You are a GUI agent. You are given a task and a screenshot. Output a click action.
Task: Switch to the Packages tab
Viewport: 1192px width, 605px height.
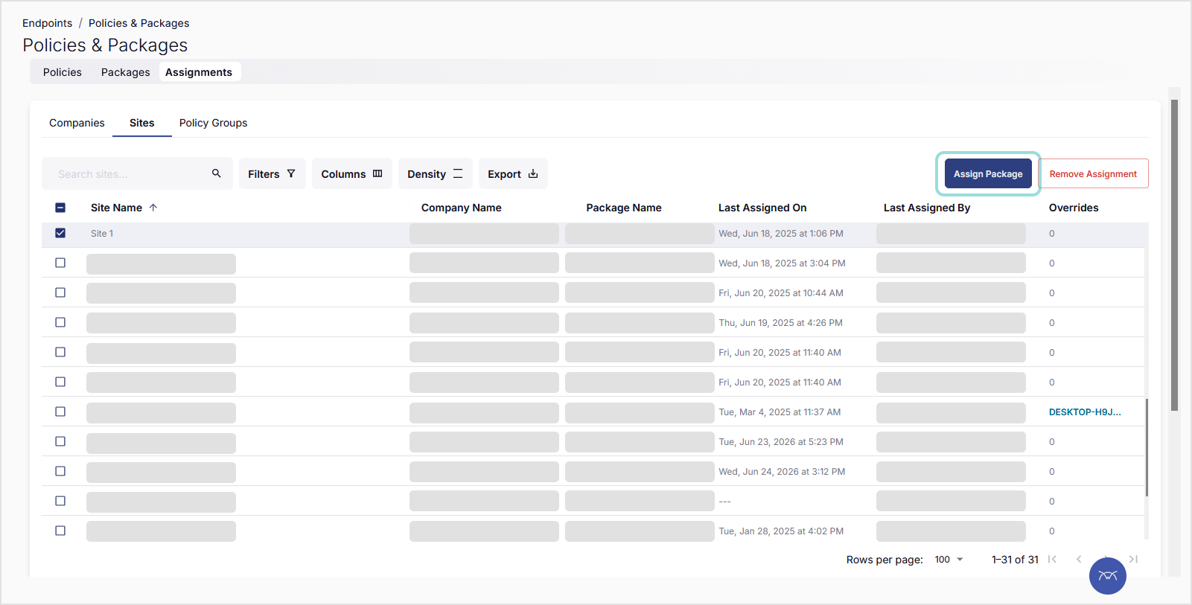coord(126,72)
